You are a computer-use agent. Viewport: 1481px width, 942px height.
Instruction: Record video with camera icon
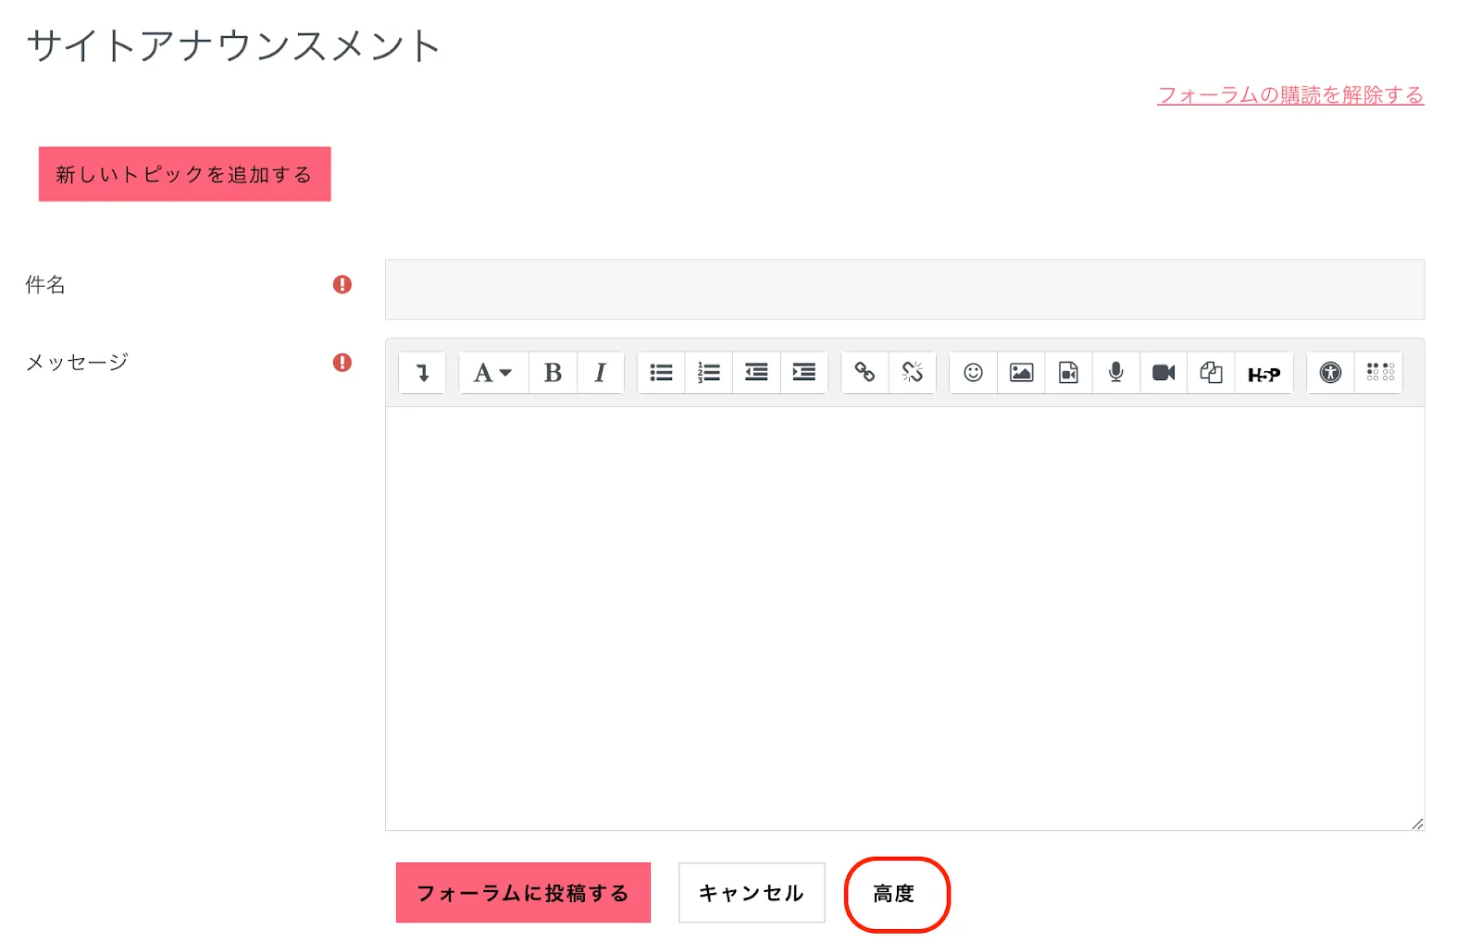pos(1164,373)
